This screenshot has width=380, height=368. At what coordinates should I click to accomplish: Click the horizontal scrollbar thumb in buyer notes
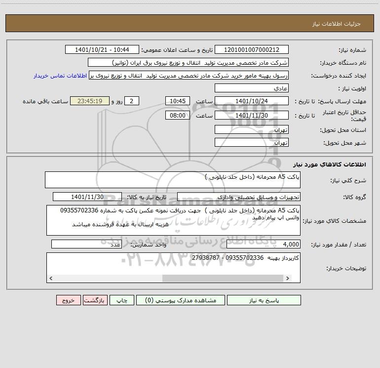pos(223,278)
